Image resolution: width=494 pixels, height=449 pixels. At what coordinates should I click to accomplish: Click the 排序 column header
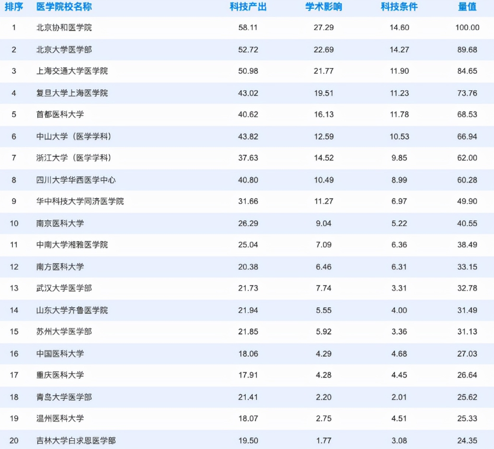pyautogui.click(x=15, y=7)
